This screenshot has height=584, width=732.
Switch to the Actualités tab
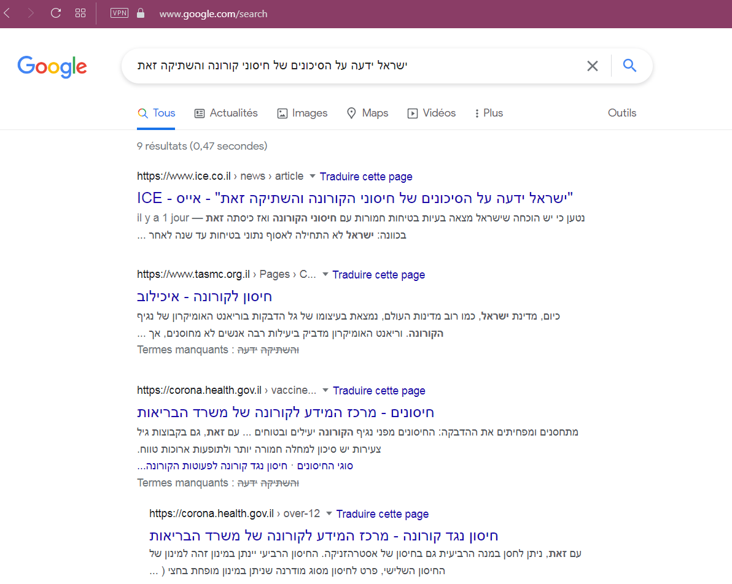point(226,113)
